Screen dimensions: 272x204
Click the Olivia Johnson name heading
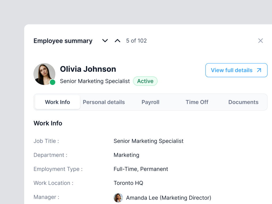tap(88, 69)
